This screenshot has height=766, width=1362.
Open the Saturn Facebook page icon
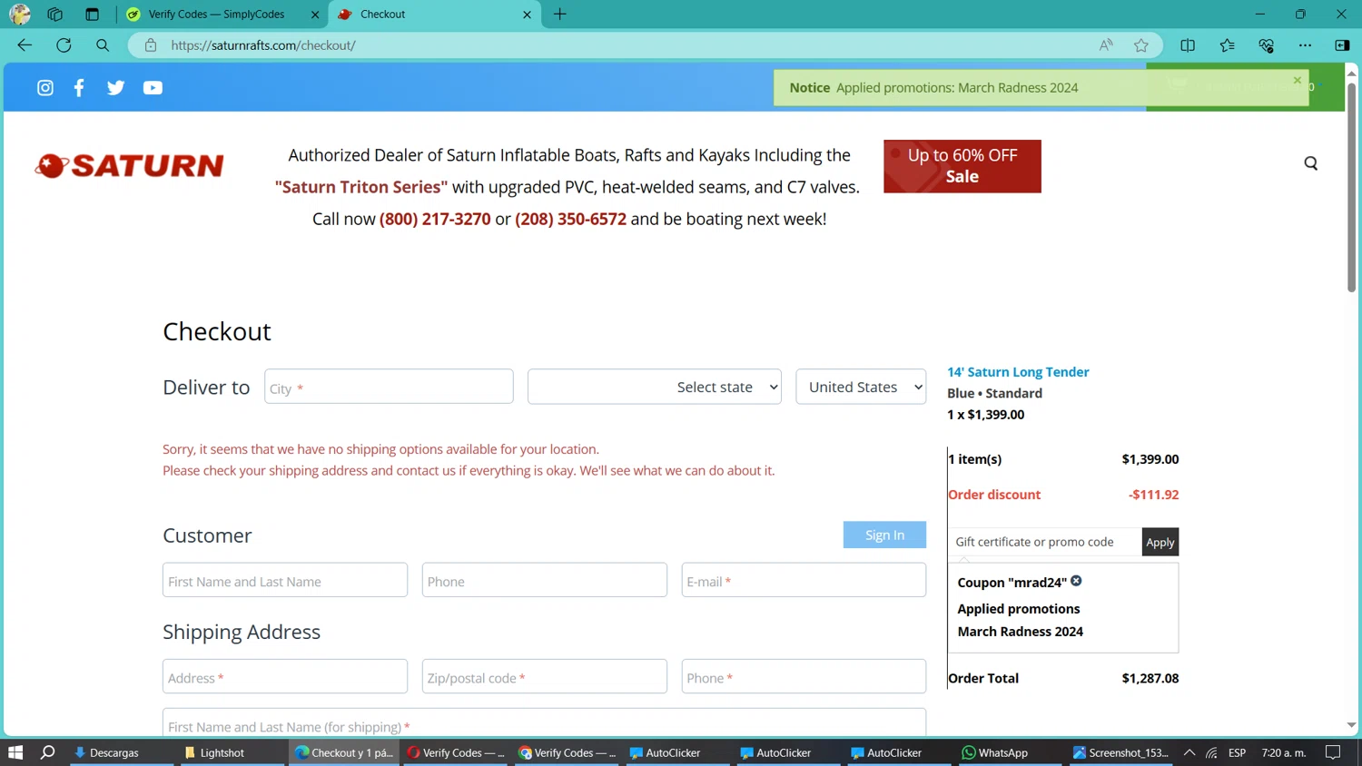(79, 88)
